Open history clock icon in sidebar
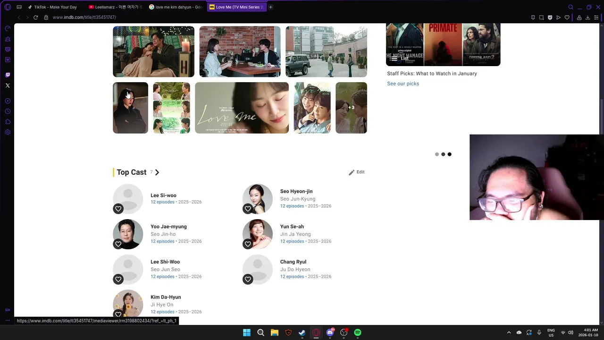This screenshot has width=604, height=340. click(8, 111)
